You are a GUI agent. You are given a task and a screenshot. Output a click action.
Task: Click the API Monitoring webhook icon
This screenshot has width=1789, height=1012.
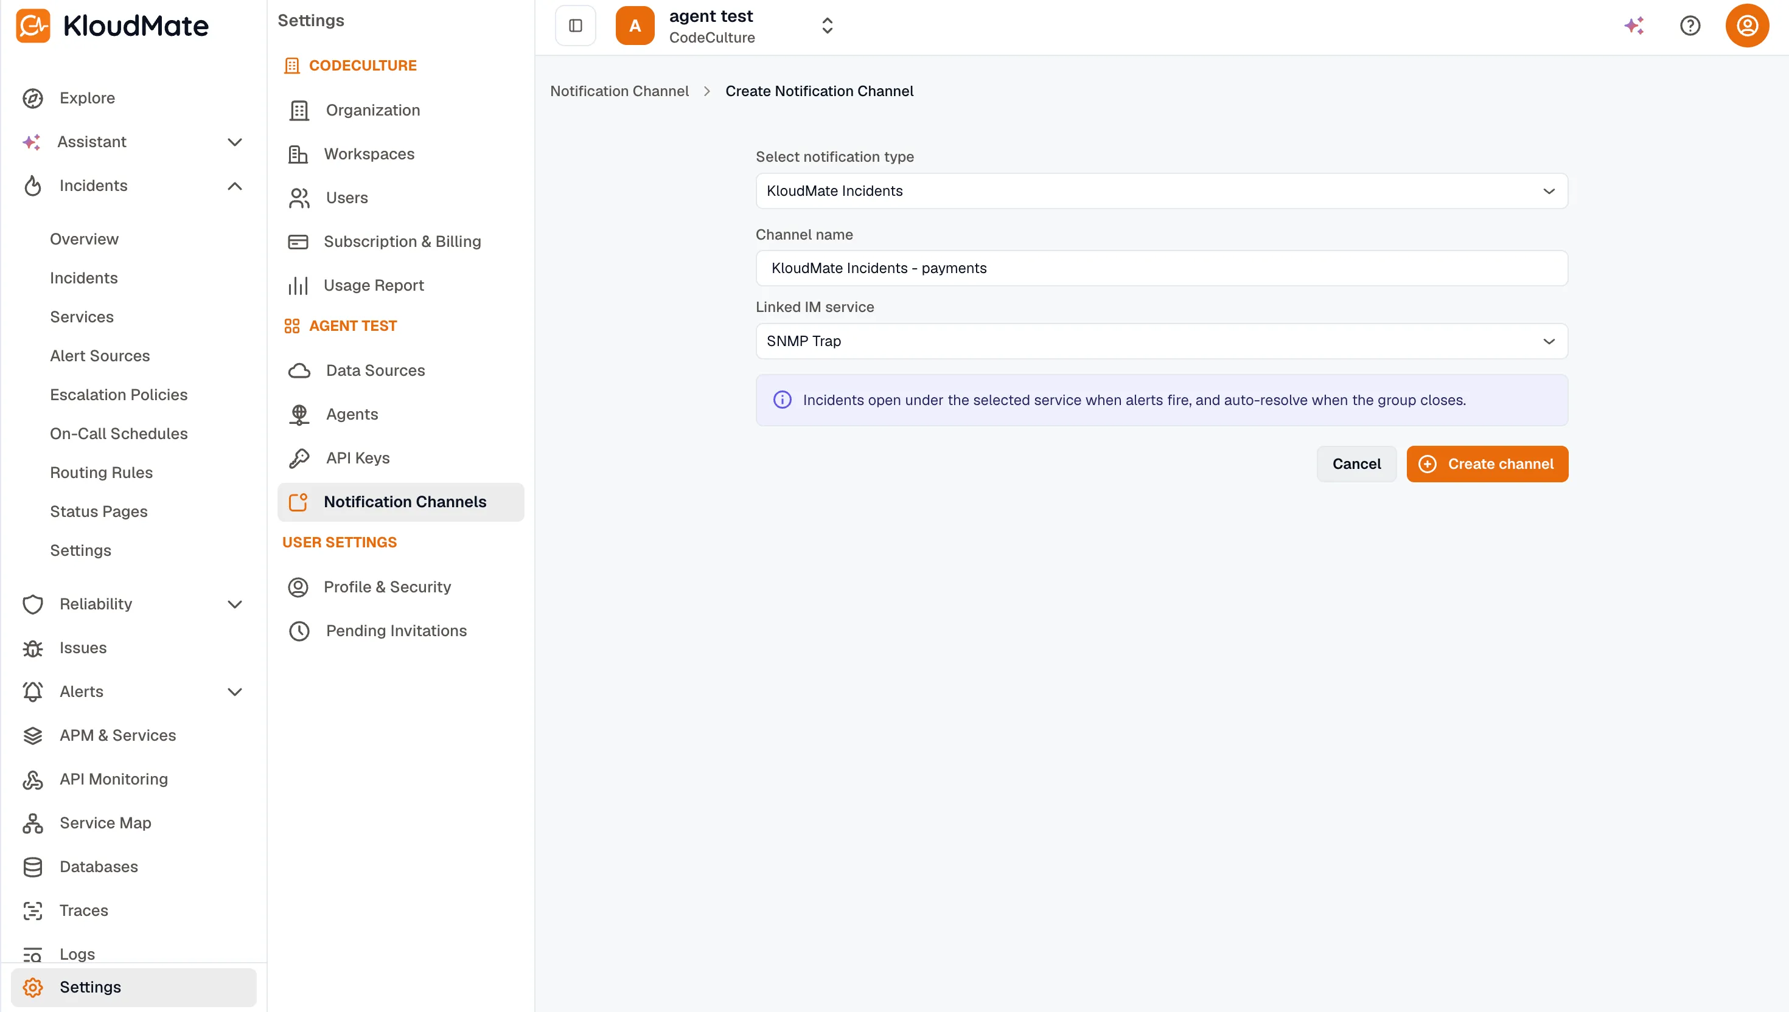(33, 779)
